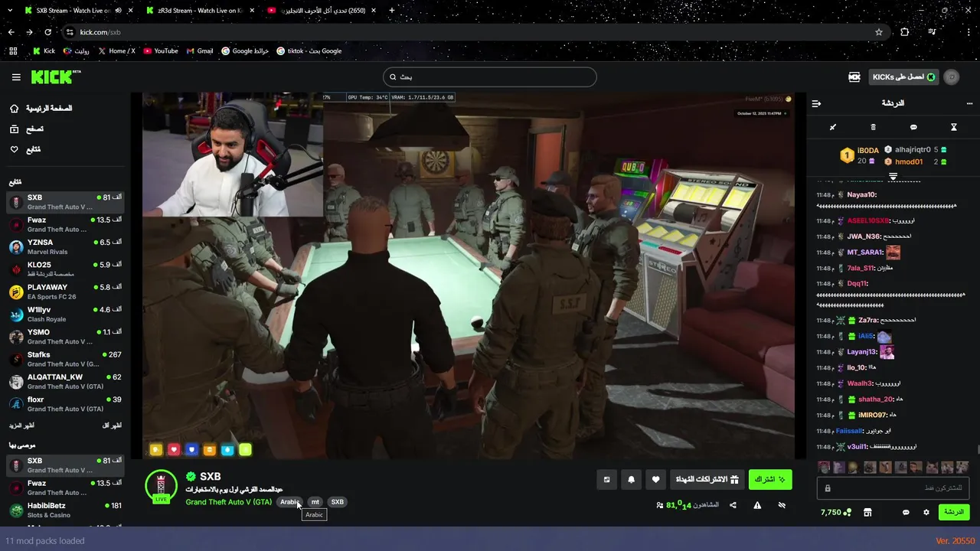The image size is (980, 551).
Task: Open the following heart icon in the sidebar
Action: [x=15, y=149]
